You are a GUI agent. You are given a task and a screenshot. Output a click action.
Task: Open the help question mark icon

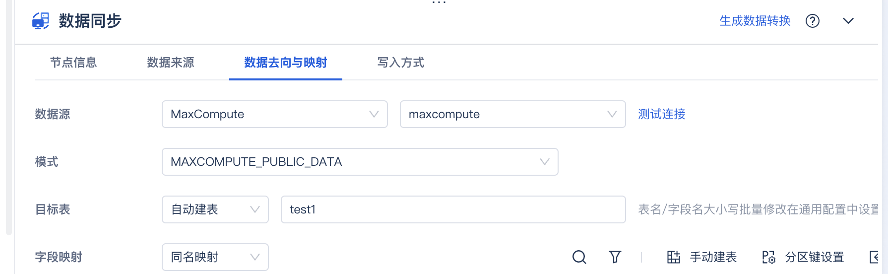click(812, 21)
